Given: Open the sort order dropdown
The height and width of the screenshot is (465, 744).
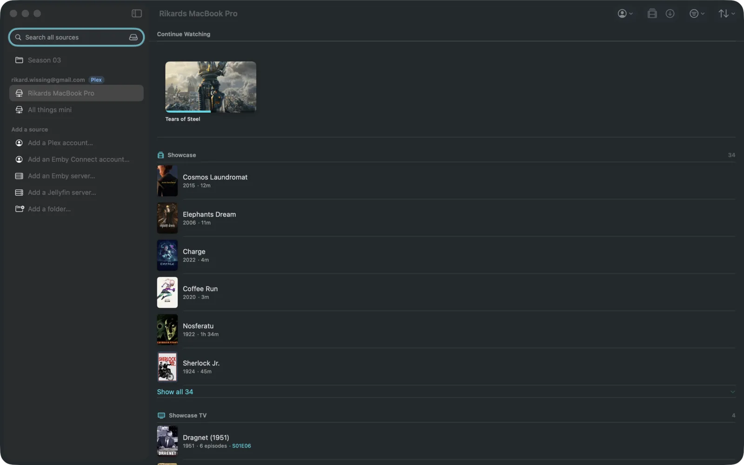Looking at the screenshot, I should click(x=726, y=13).
